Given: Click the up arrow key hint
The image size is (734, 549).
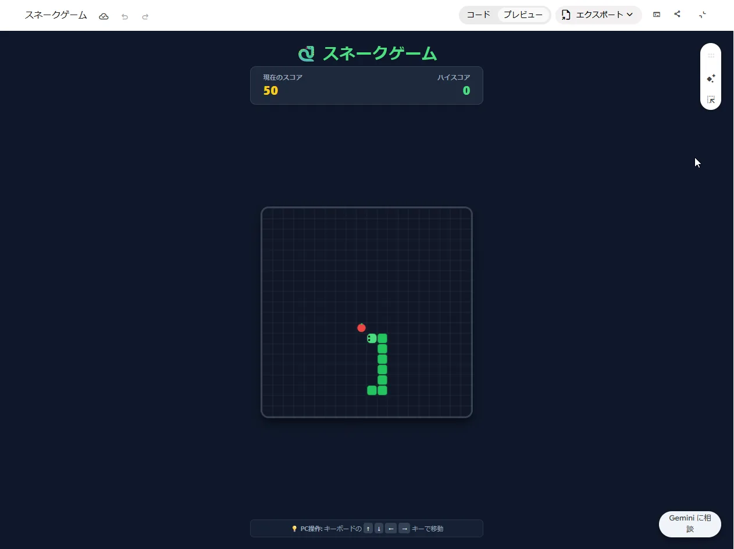Looking at the screenshot, I should coord(368,529).
